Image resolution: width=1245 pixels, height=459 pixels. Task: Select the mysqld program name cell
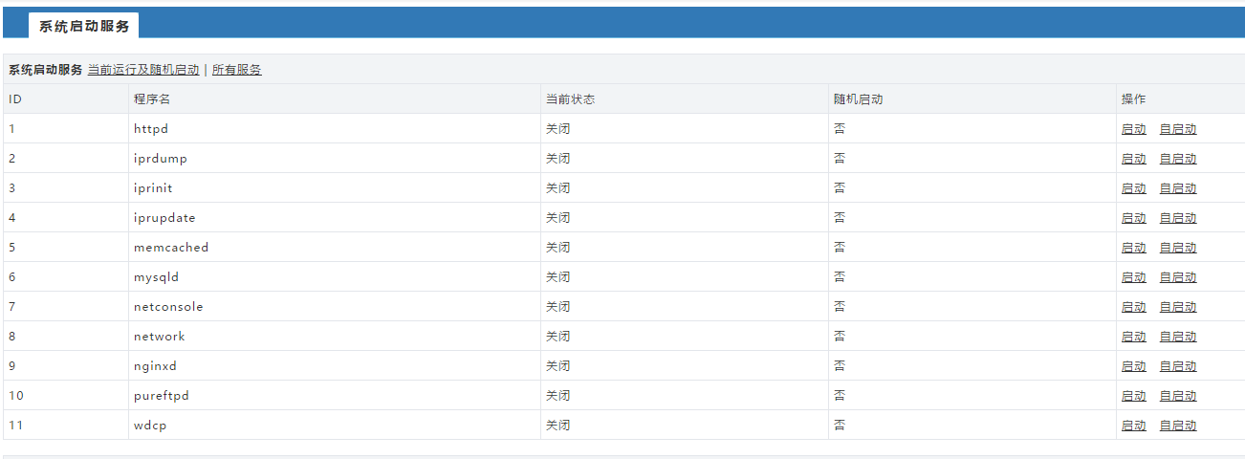click(335, 276)
